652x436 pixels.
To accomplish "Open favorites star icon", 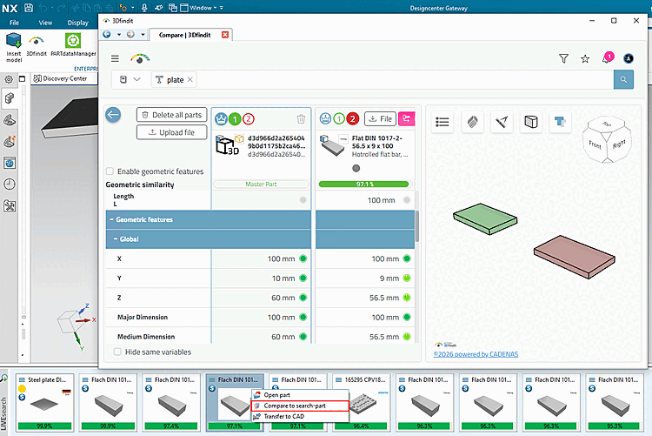I will 585,58.
